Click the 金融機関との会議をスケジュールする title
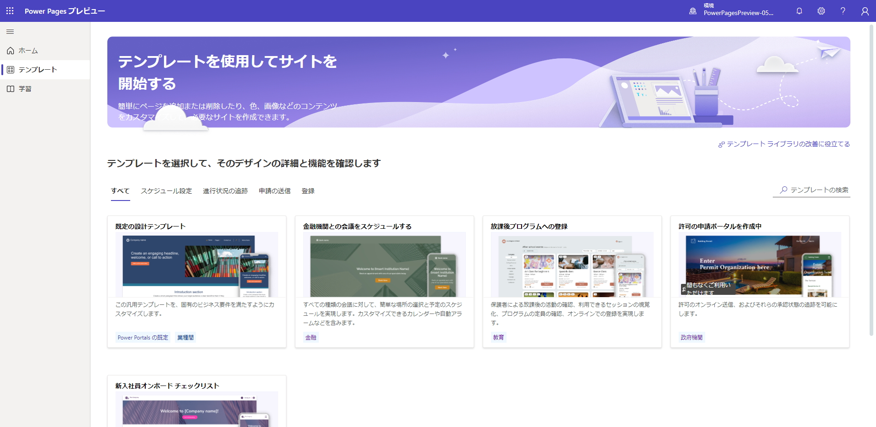Screen dimensions: 876x427 tap(357, 226)
